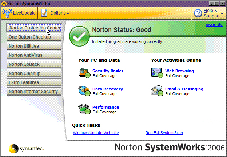Click the Options label in the toolbar
The height and width of the screenshot is (157, 227).
point(58,13)
